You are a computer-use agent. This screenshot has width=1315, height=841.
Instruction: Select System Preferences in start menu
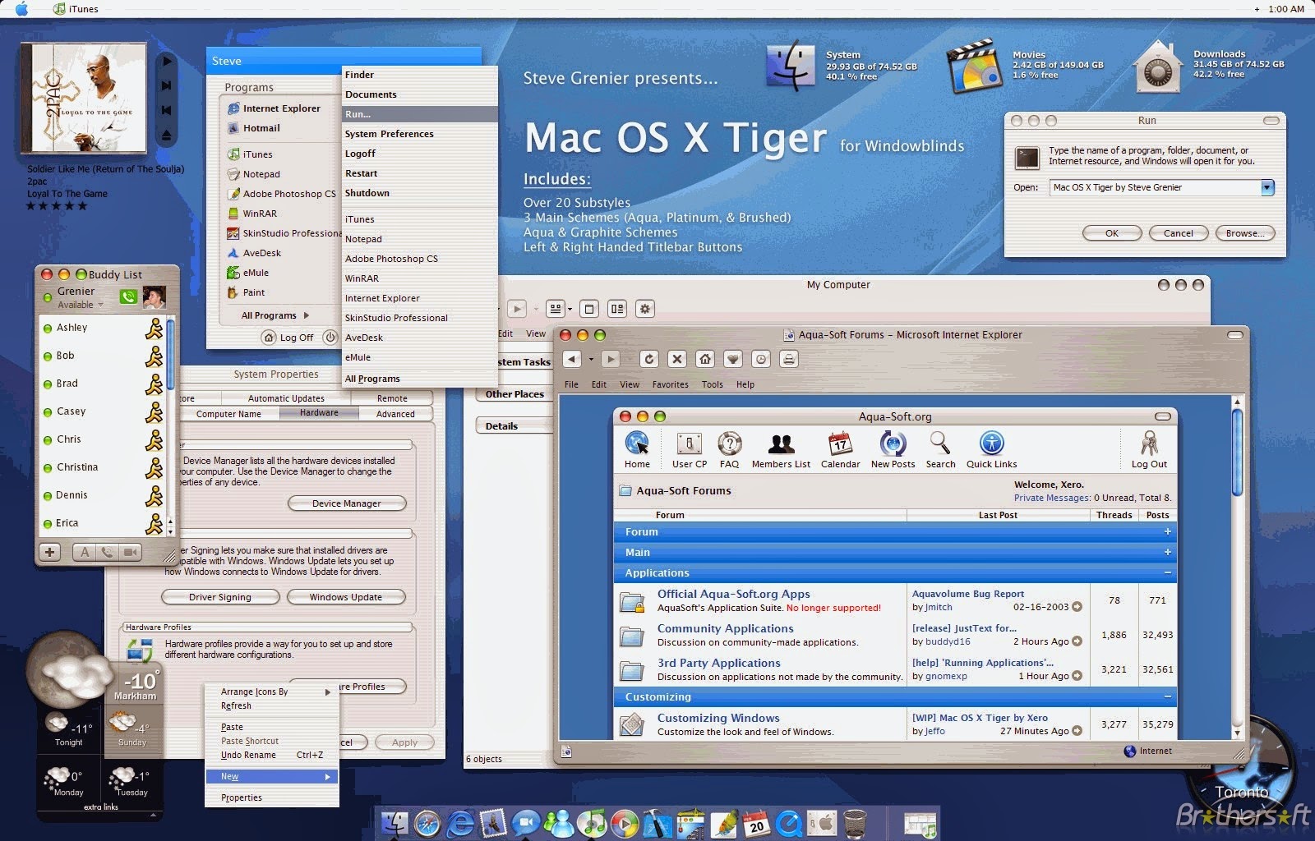(420, 134)
